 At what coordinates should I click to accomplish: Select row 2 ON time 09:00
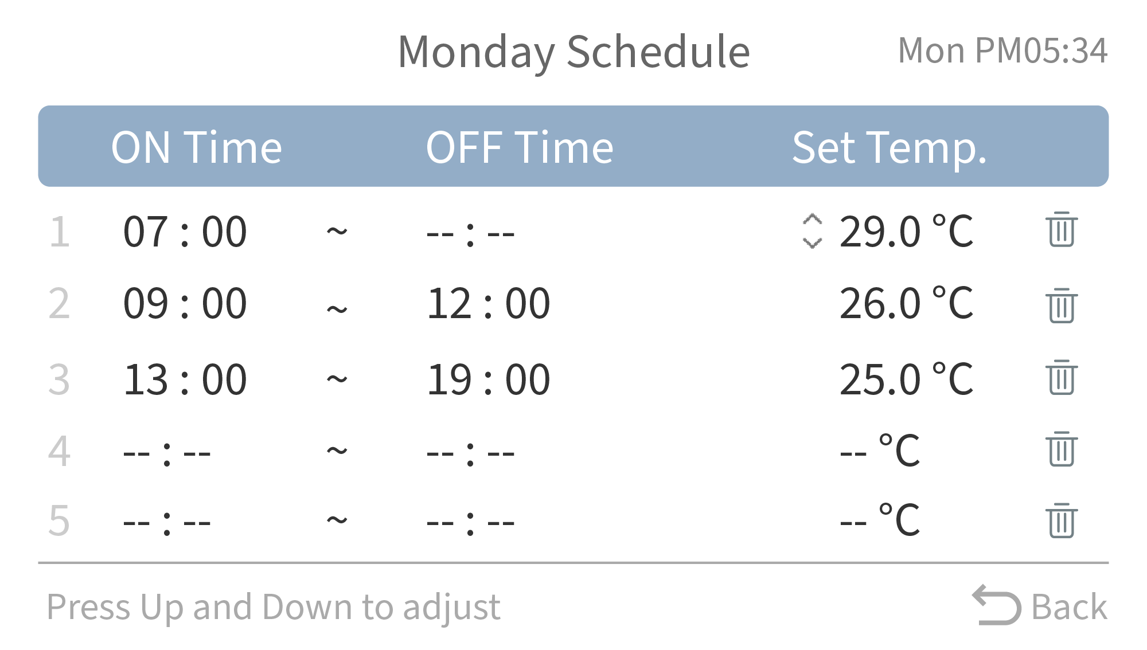click(185, 303)
